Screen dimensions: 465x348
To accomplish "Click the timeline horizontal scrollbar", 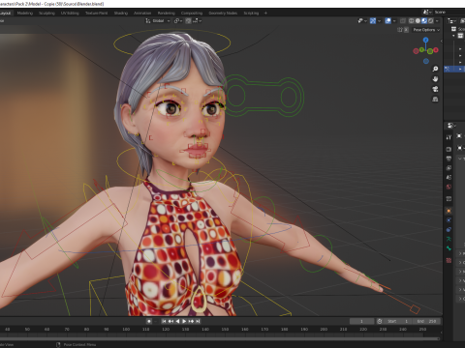I will [x=220, y=338].
